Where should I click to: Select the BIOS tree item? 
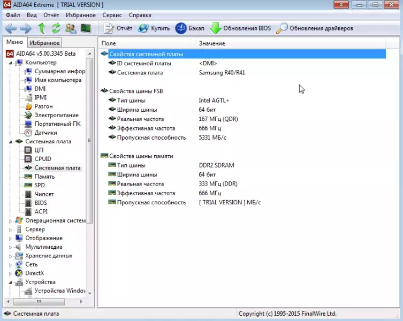point(36,203)
